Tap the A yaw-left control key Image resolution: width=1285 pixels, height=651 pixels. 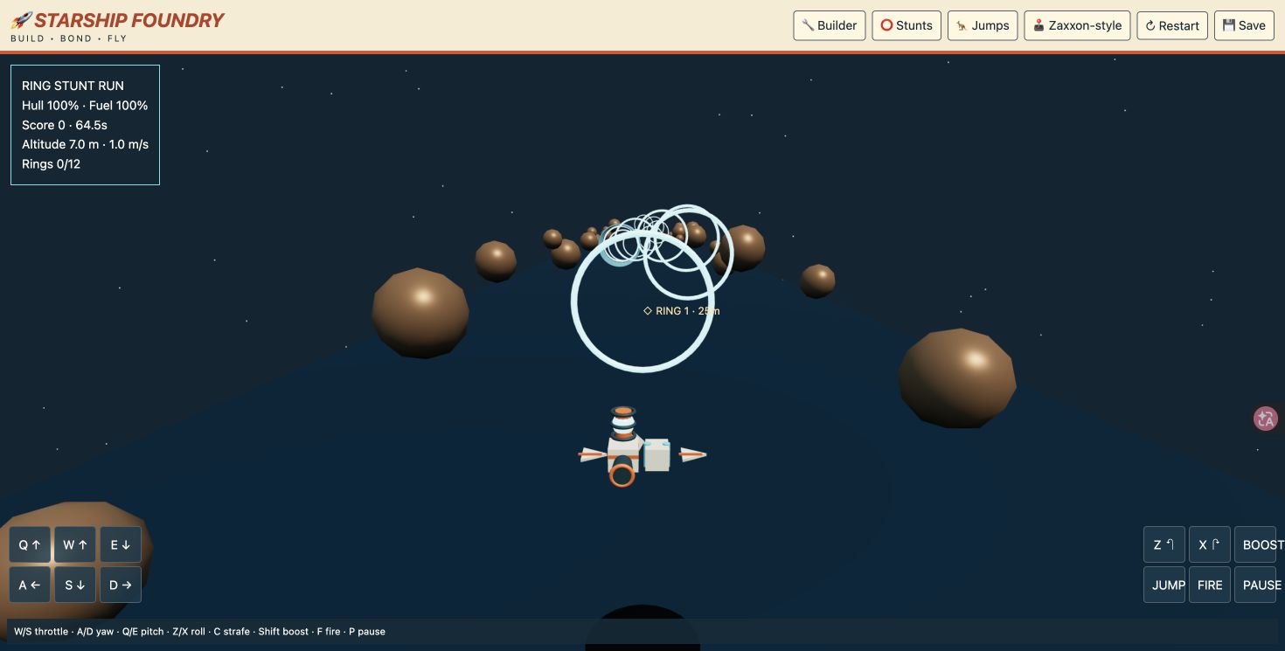pos(30,585)
